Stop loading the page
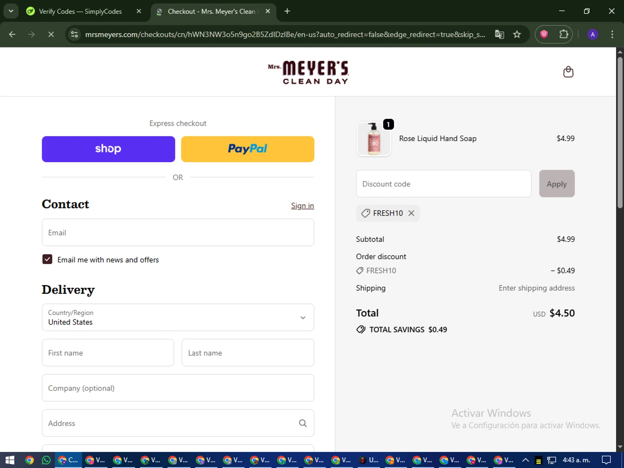This screenshot has width=624, height=468. (x=51, y=35)
